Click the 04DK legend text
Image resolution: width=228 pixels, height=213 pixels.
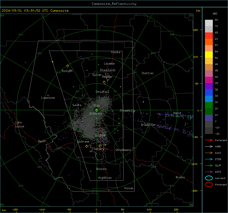tap(218, 146)
